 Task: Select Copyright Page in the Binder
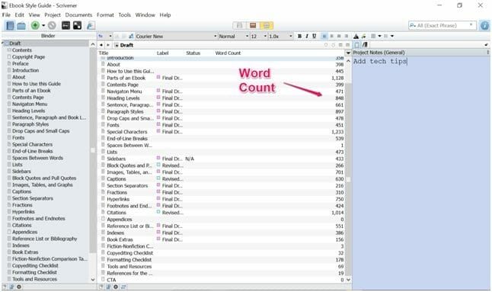coord(28,57)
